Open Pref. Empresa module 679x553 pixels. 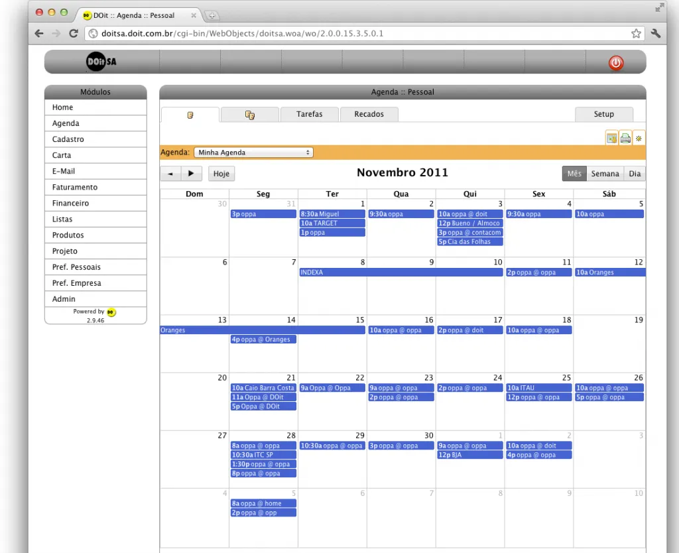pyautogui.click(x=95, y=284)
